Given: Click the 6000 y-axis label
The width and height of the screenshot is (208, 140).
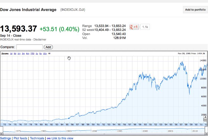Looking at the screenshot, I should (204, 96).
